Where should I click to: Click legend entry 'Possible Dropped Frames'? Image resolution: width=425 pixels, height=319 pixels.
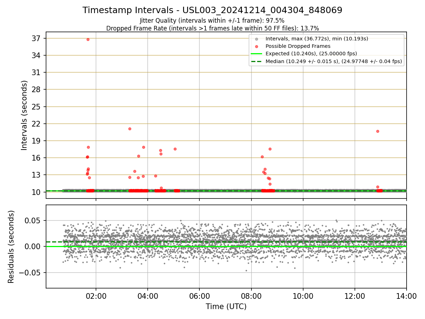click(x=298, y=46)
